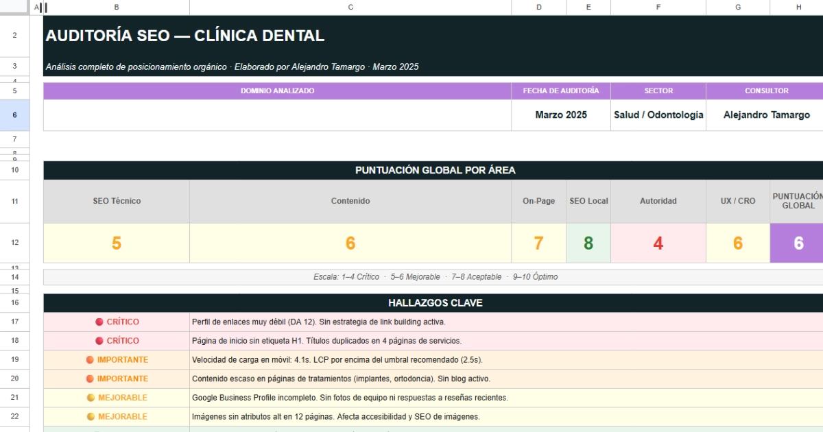Select row 10 header
Viewport: 823px width, 432px height.
pos(14,170)
